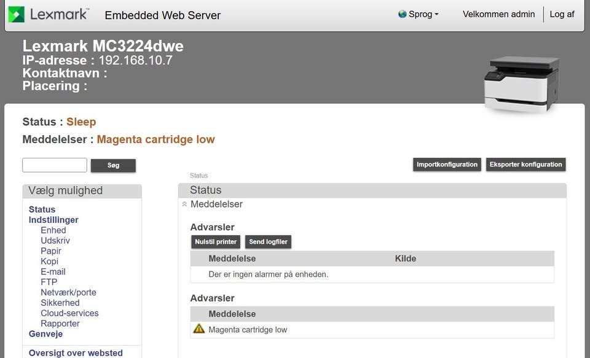The height and width of the screenshot is (358, 590).
Task: Click the Send logfiler button
Action: (268, 242)
